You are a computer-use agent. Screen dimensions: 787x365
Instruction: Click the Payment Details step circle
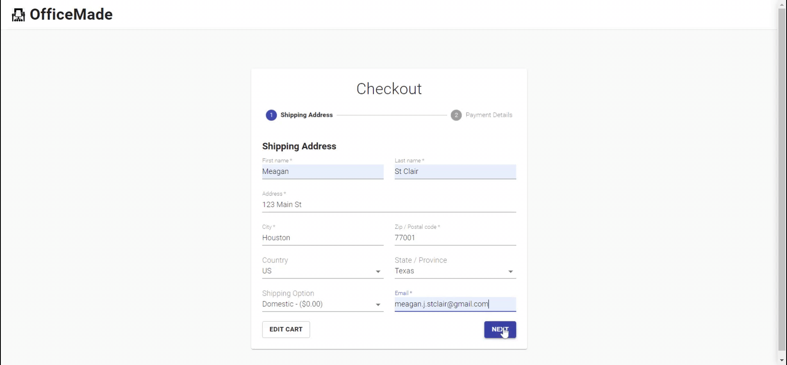(456, 115)
